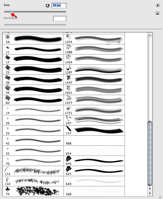The height and width of the screenshot is (199, 163).
Task: Select the 1374 textured brush preset
Action: [94, 39]
